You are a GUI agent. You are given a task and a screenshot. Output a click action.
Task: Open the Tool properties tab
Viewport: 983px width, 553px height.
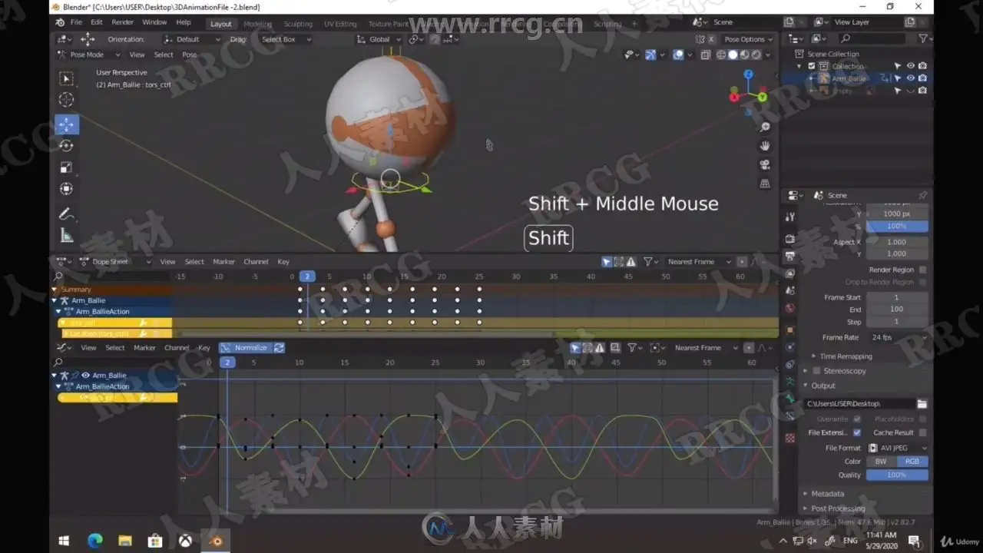(x=790, y=217)
